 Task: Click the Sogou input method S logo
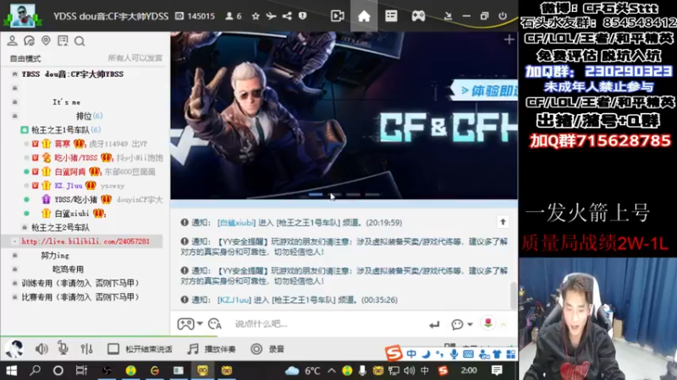coord(394,353)
